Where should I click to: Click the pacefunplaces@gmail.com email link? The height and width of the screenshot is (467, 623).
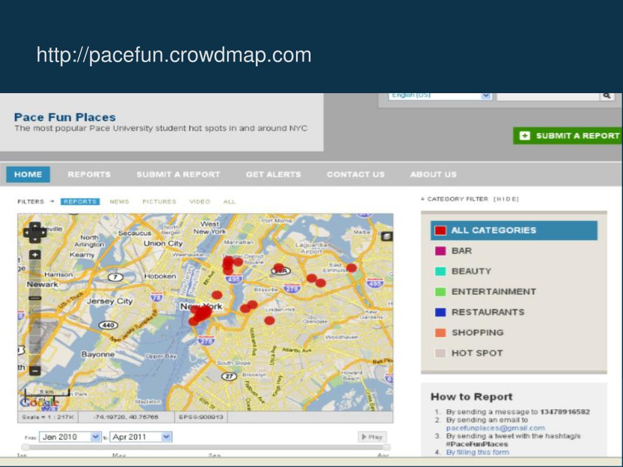pyautogui.click(x=495, y=428)
